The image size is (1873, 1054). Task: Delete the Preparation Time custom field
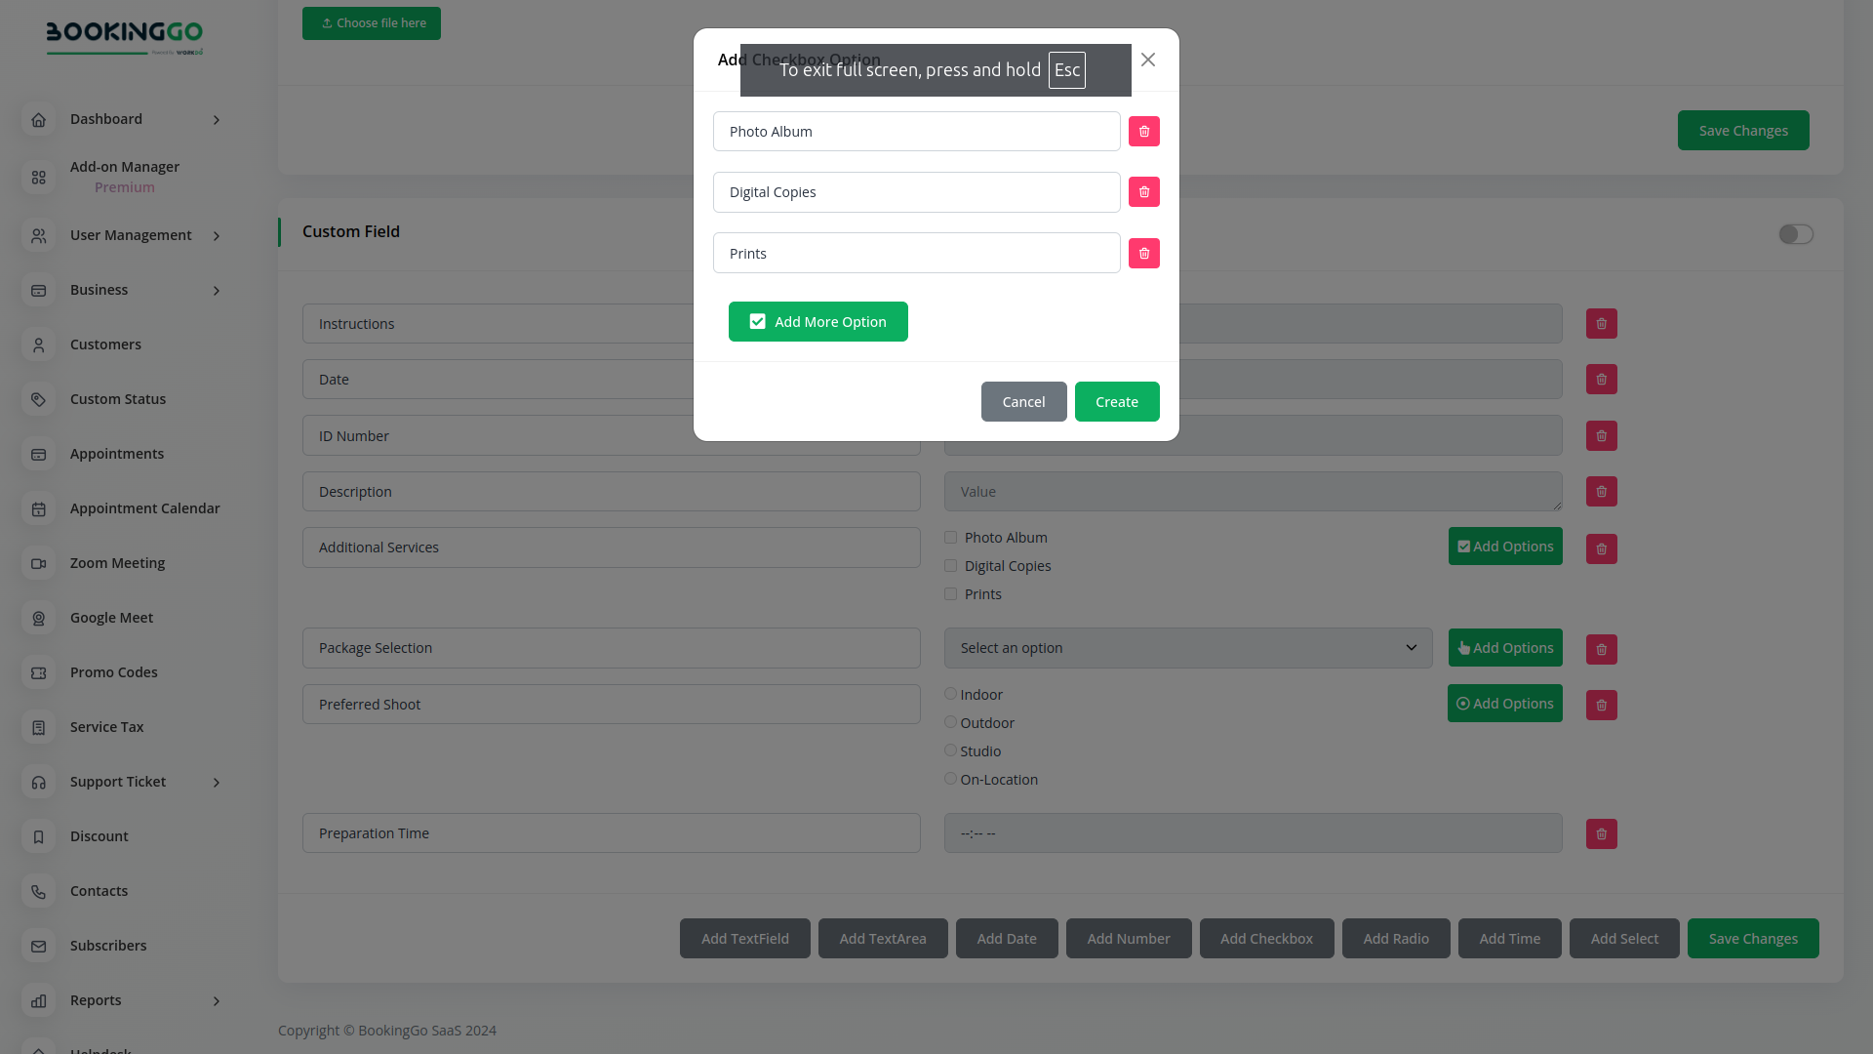pyautogui.click(x=1601, y=834)
